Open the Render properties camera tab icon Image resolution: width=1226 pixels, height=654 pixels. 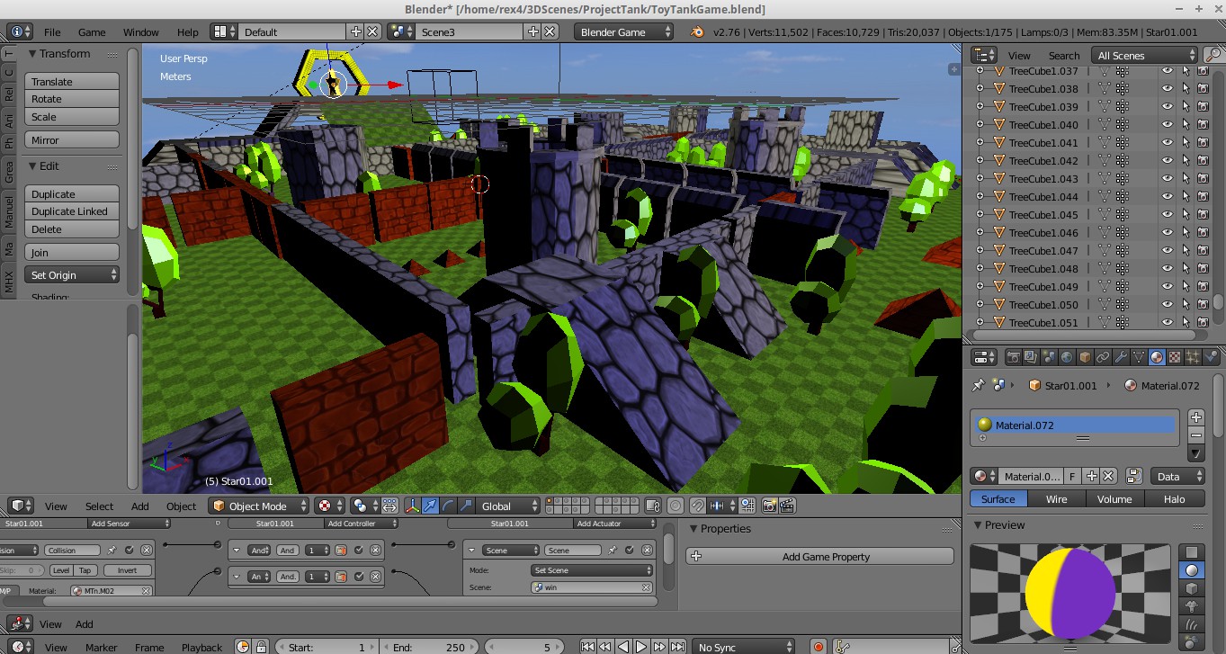(x=1014, y=357)
